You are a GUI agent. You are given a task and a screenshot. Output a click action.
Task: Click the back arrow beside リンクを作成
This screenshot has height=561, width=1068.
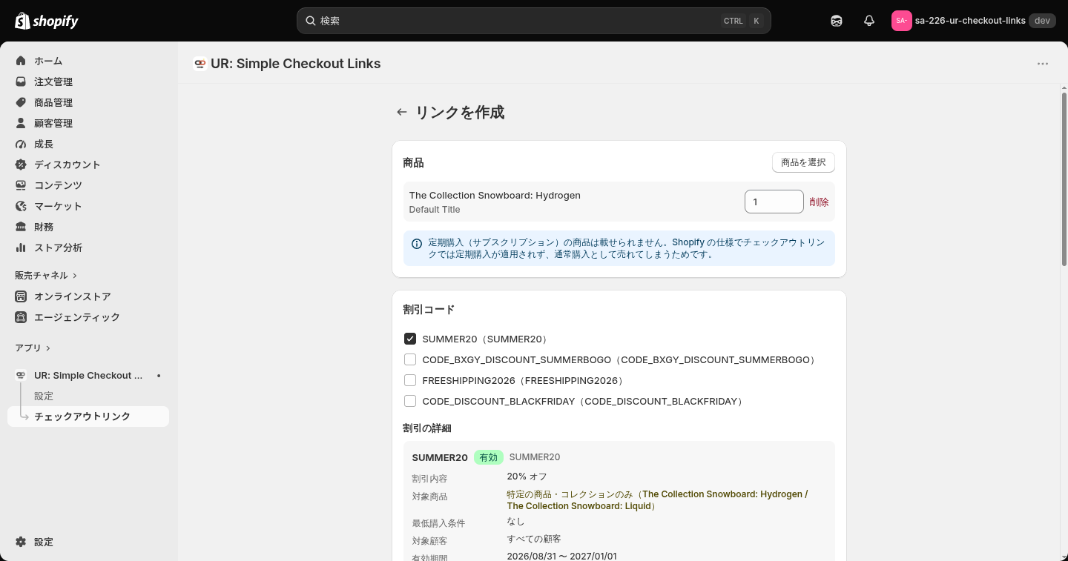tap(402, 112)
